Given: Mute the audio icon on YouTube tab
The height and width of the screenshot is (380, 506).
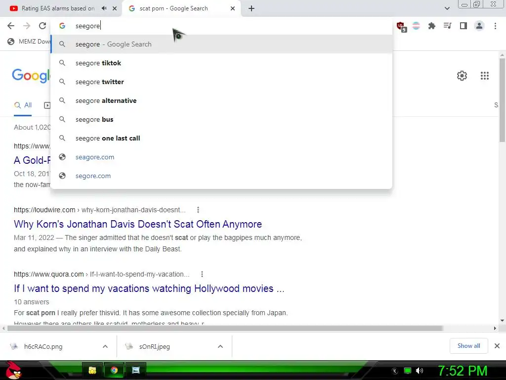Looking at the screenshot, I should click(x=104, y=8).
